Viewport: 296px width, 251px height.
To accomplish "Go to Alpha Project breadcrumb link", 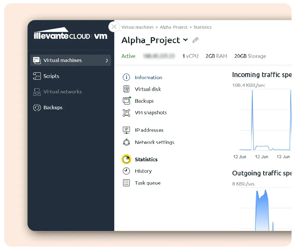I will pos(174,27).
